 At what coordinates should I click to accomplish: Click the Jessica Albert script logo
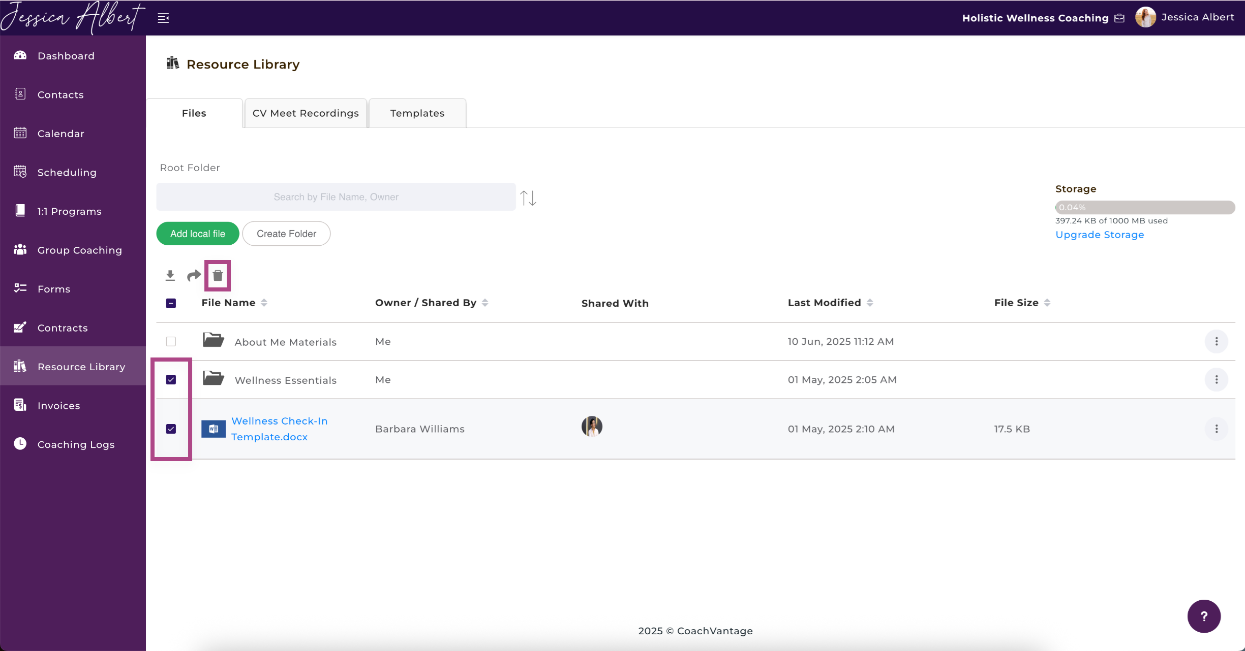pos(73,18)
